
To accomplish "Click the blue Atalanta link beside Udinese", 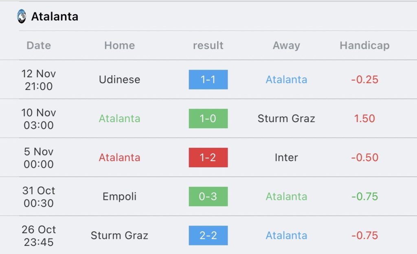I will coord(286,79).
